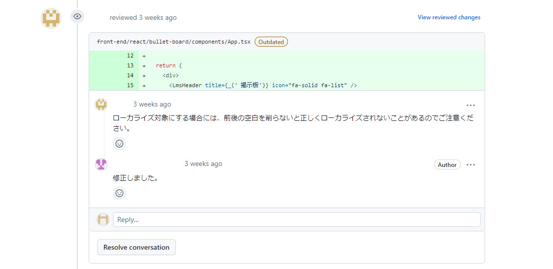The width and height of the screenshot is (553, 269).
Task: Click the first commenter's avatar in the thread
Action: point(101,105)
